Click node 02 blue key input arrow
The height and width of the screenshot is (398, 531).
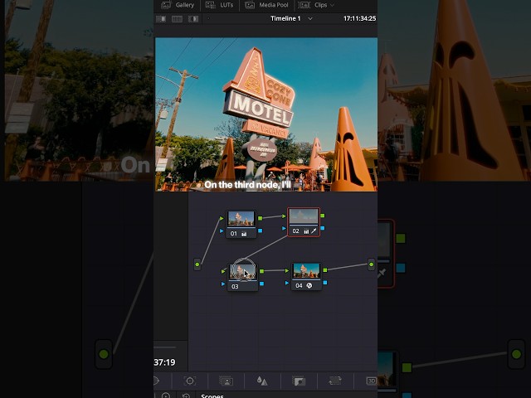[x=284, y=229]
